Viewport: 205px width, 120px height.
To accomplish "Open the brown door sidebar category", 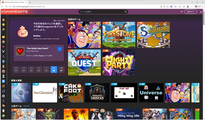I will coord(3,66).
